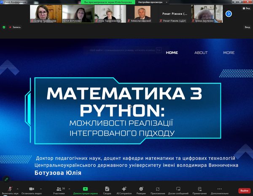Open the Participants panel
Screen dimensions: 253x196
pyautogui.click(x=59, y=188)
